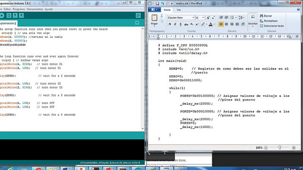Click the WordPad zoom slider handle
The width and height of the screenshot is (303, 170).
(x=279, y=147)
